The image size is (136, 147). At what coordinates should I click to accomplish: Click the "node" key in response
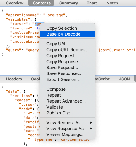[x=26, y=109]
